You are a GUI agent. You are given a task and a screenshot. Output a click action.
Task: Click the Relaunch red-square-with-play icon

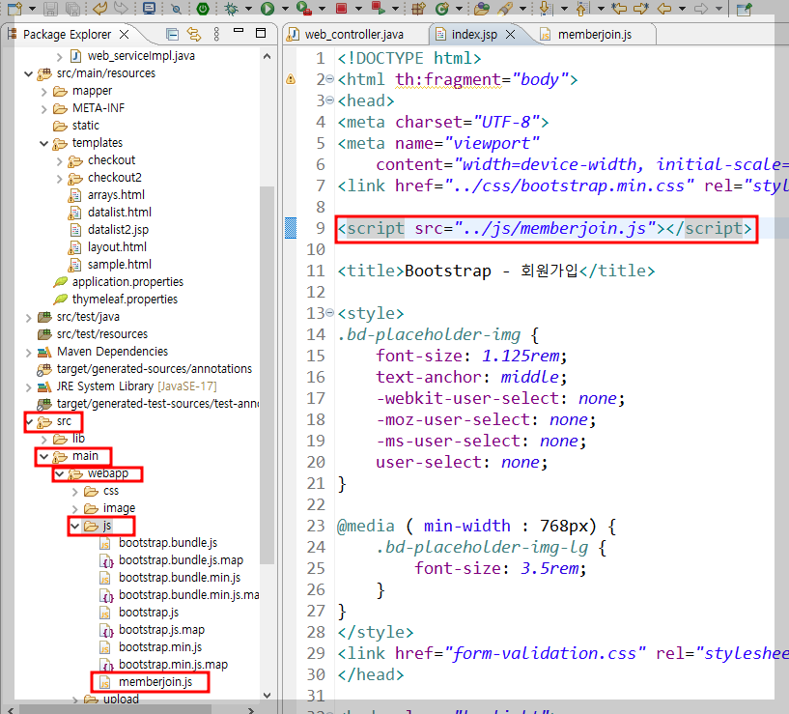pyautogui.click(x=378, y=8)
